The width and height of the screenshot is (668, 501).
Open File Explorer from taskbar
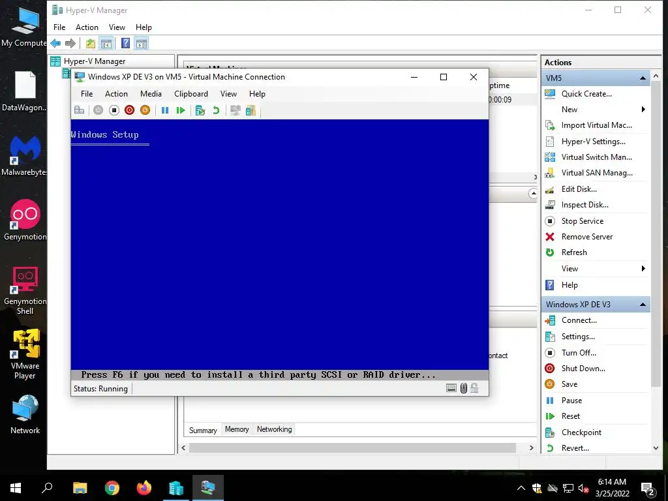(x=80, y=488)
